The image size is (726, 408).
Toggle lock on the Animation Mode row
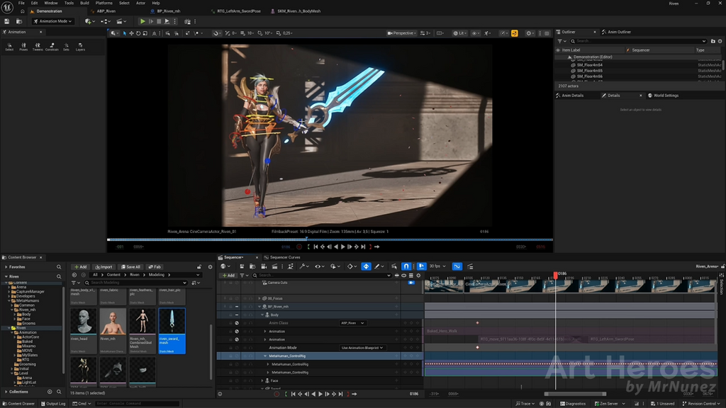click(x=230, y=348)
